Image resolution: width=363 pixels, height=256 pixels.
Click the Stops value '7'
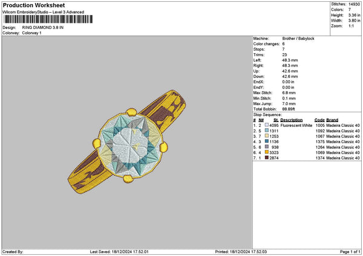point(284,50)
